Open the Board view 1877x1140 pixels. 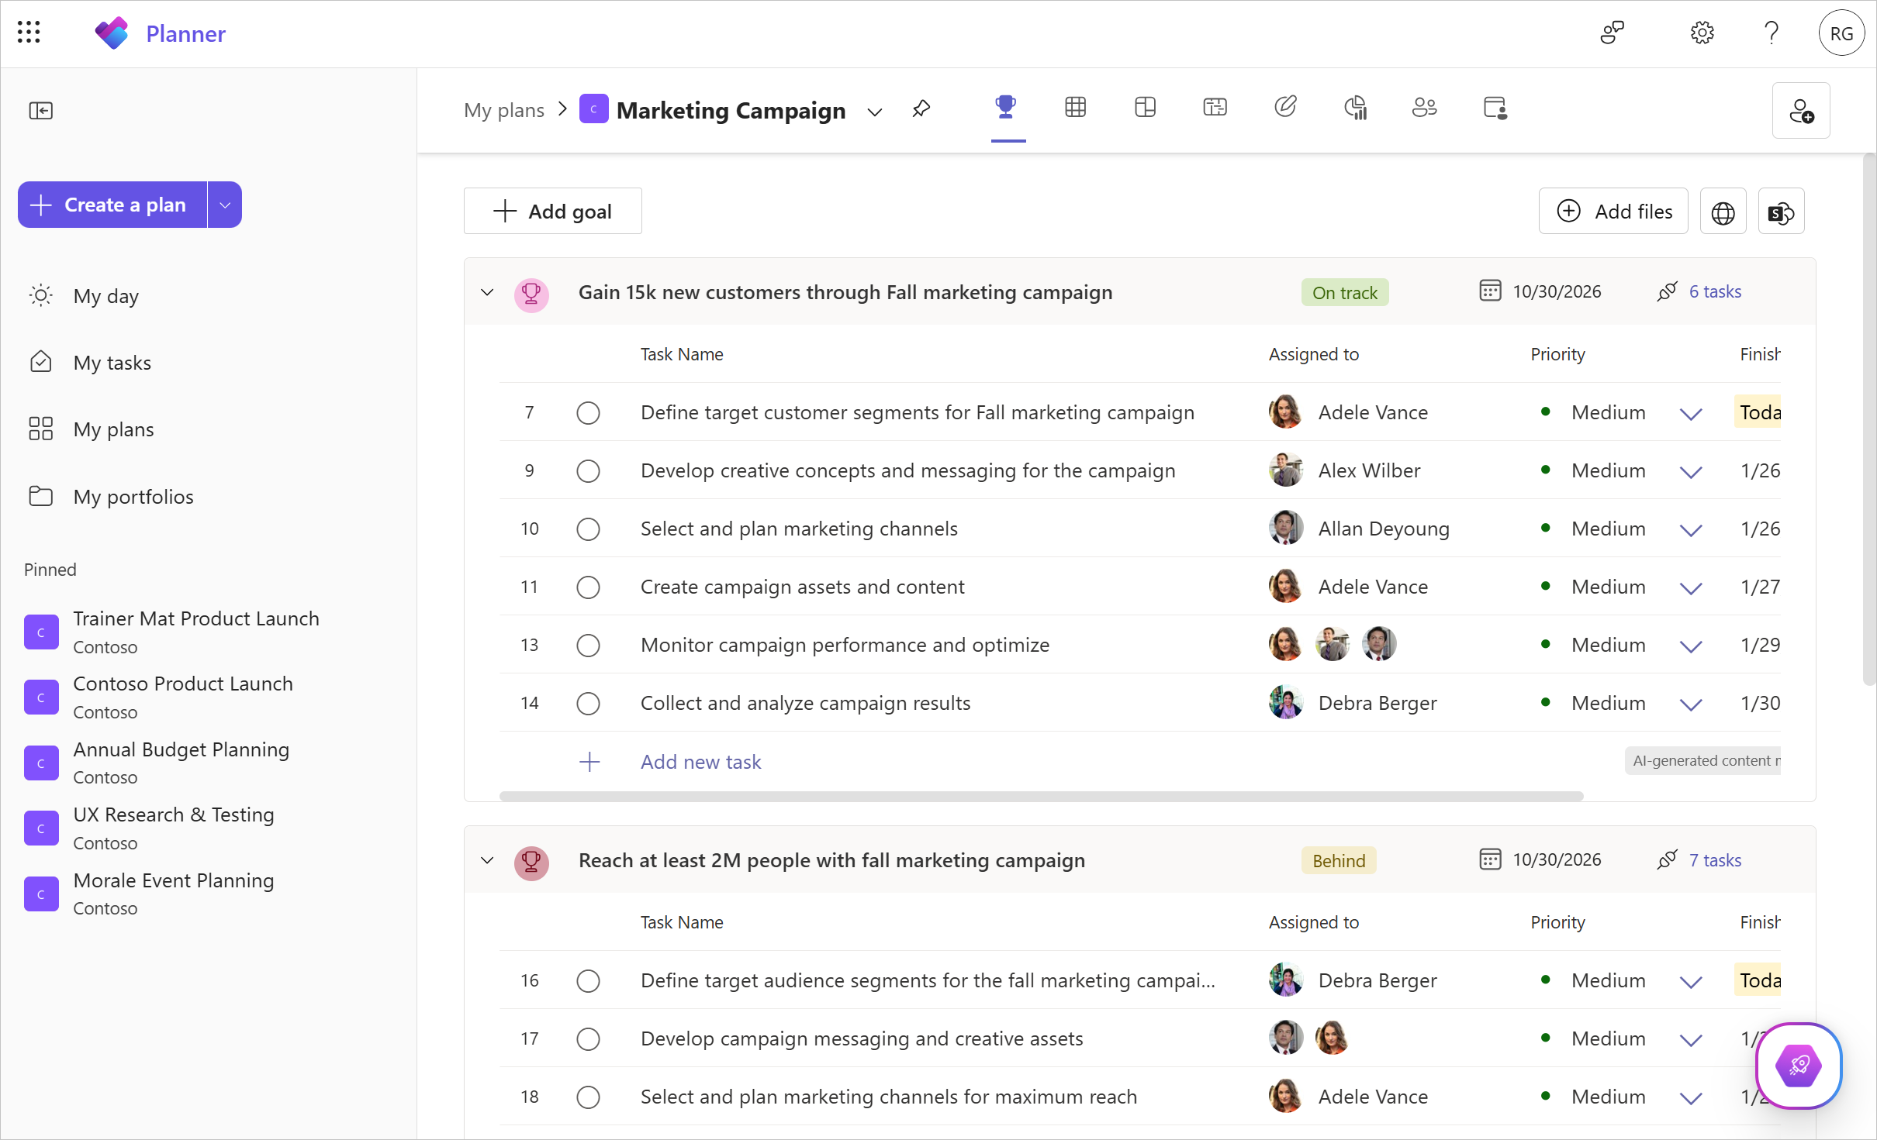click(1146, 107)
